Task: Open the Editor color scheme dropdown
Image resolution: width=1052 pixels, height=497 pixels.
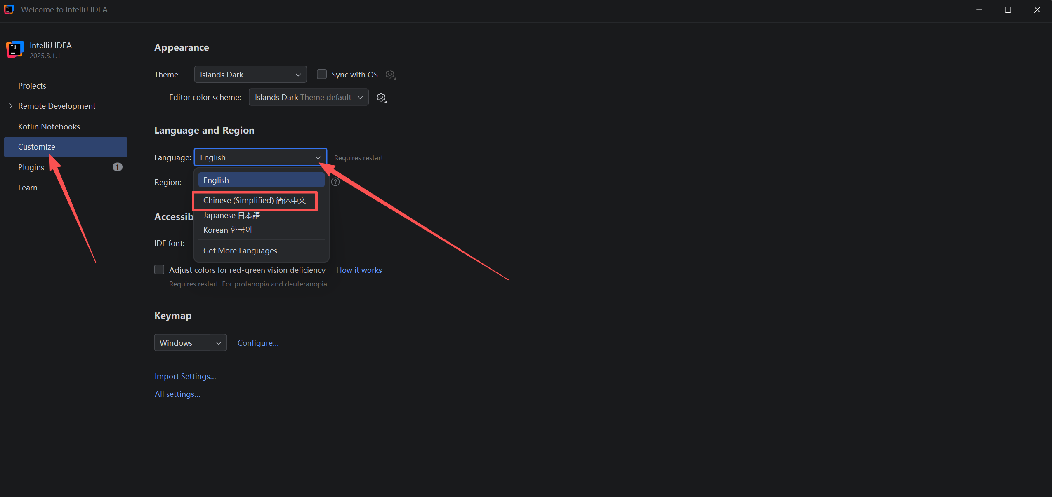Action: [308, 98]
